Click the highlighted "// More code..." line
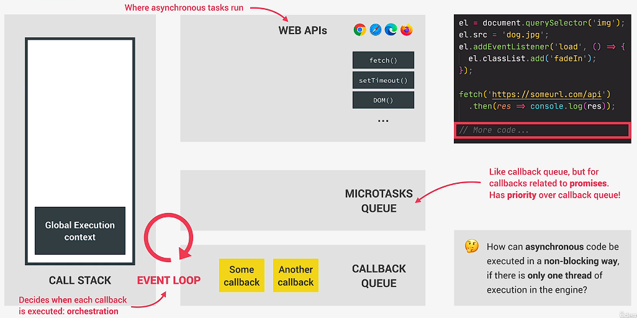637x318 pixels. pyautogui.click(x=543, y=130)
